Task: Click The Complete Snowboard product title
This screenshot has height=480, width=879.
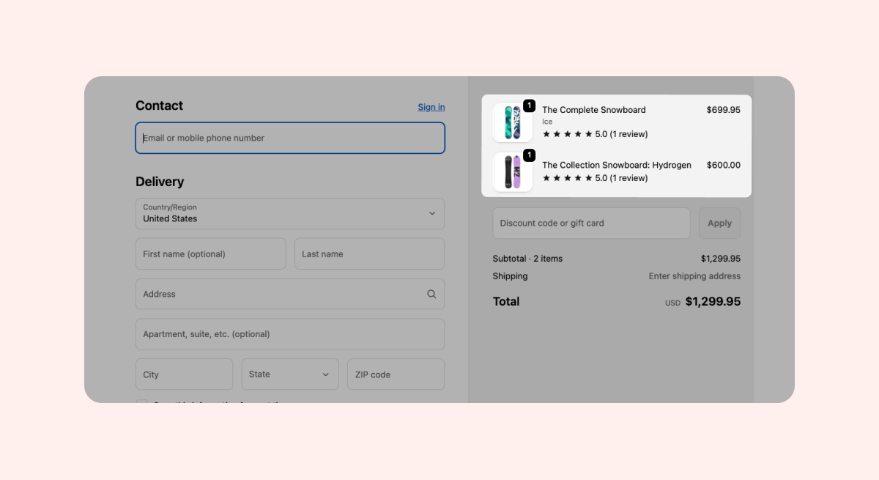Action: pyautogui.click(x=593, y=110)
